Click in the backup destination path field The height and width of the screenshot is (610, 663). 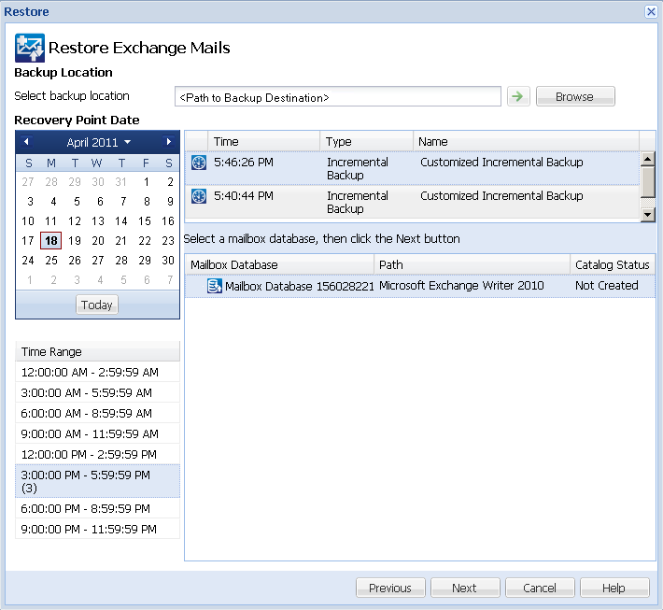(x=336, y=97)
